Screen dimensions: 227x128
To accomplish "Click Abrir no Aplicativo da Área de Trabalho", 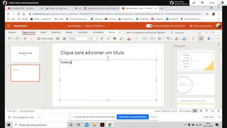I will click(146, 32).
